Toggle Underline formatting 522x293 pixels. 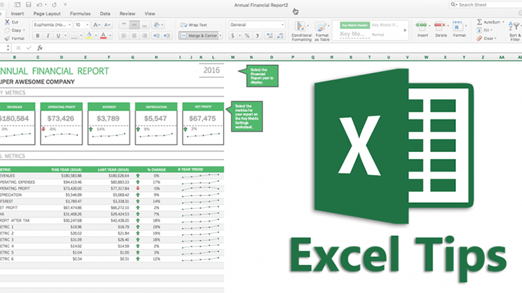(x=58, y=35)
